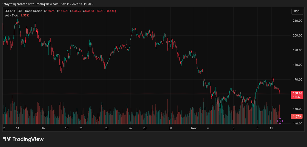Screen dimensions: 307x147
Task: Click the date label 26 on the time axis
Action: [x=130, y=128]
